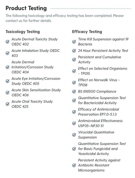
Task: Click check icon for Time Kill Suspension
Action: [x=74, y=42]
